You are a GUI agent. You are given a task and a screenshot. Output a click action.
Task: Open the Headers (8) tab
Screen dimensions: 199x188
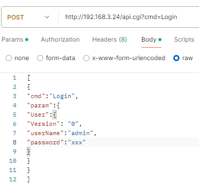[x=110, y=40]
